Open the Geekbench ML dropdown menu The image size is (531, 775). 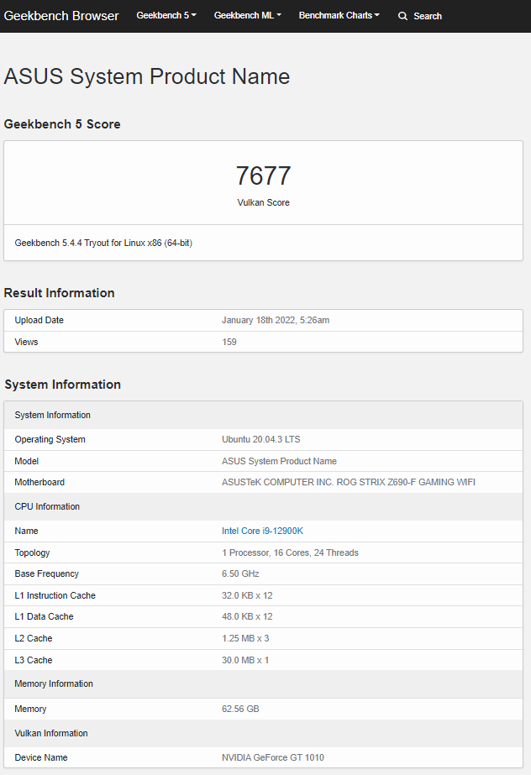click(247, 15)
